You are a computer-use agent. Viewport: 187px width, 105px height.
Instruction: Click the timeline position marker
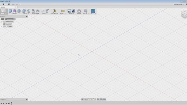click(11, 103)
